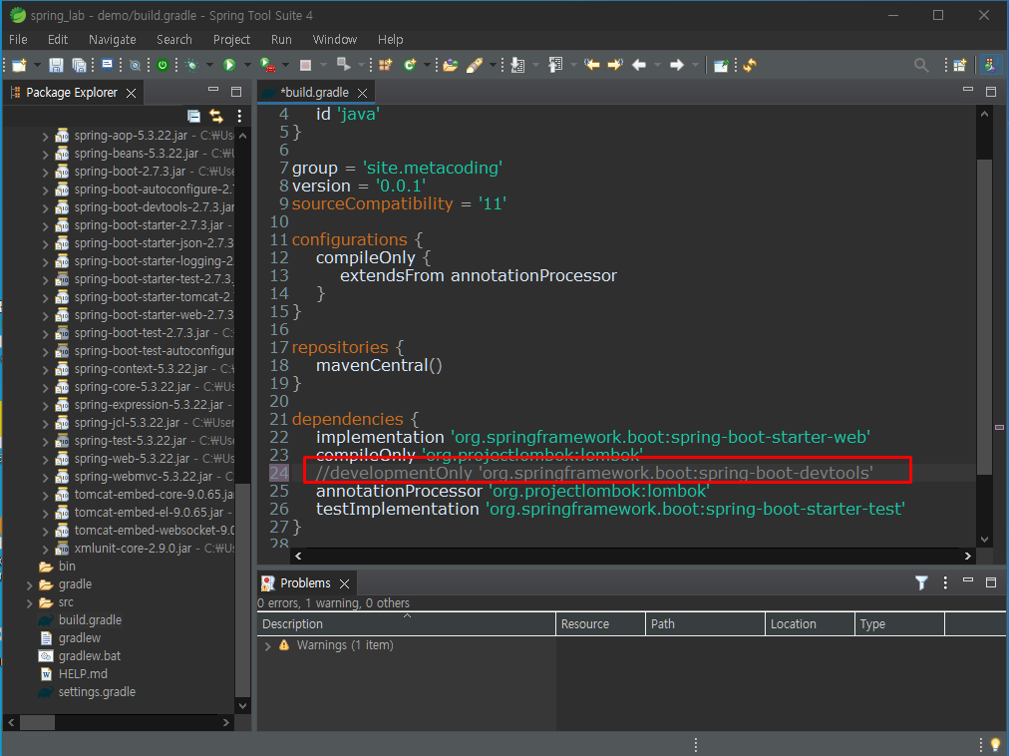Screen dimensions: 1009x756
Task: Click the Next Edit Location icon
Action: [615, 65]
